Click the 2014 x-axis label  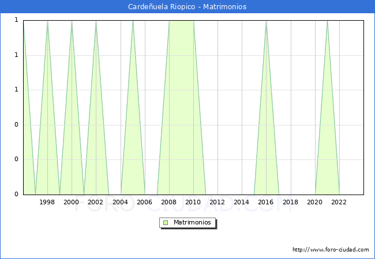tap(241, 202)
